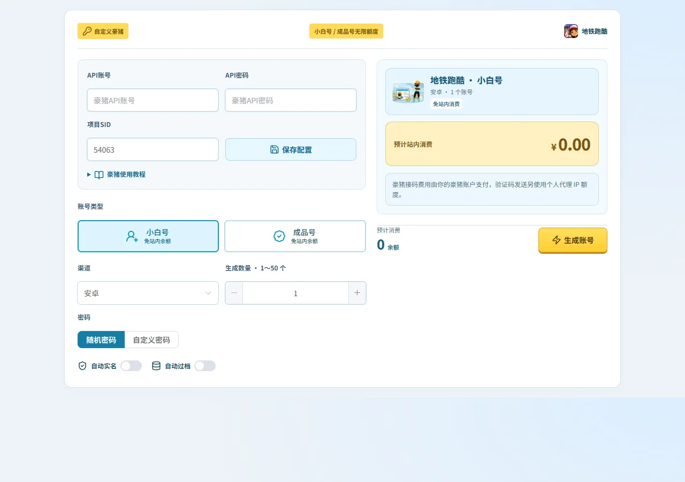The height and width of the screenshot is (482, 685).
Task: Click the 豪猪接码费用 notice text
Action: pos(490,190)
